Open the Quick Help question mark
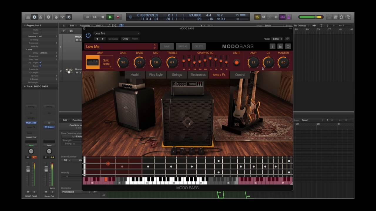 [x=48, y=17]
